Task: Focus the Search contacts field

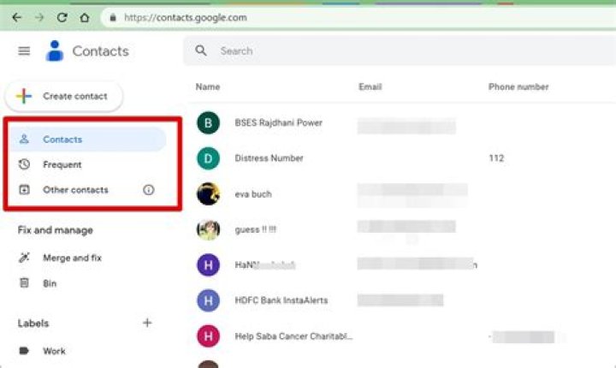Action: pos(400,50)
